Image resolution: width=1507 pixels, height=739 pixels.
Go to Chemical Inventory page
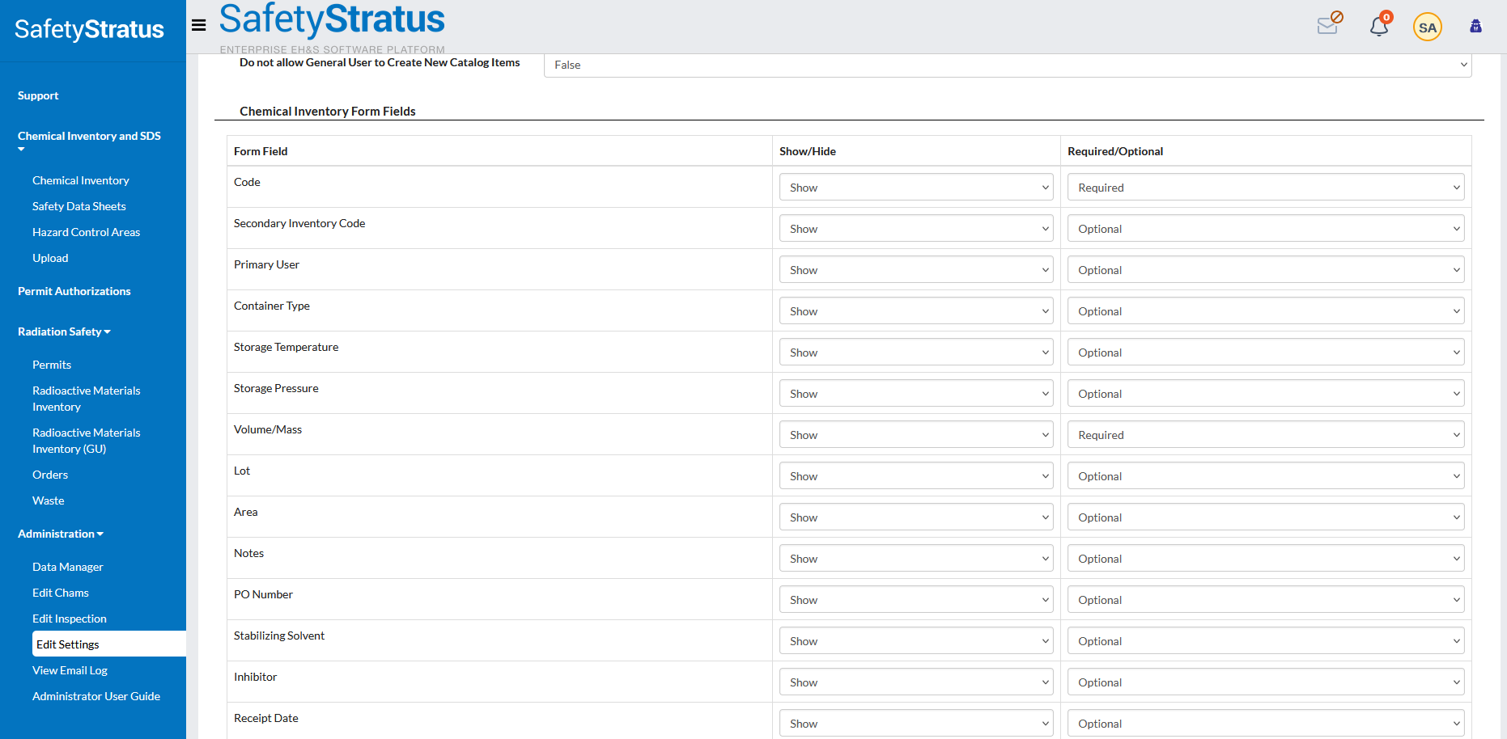pos(81,180)
